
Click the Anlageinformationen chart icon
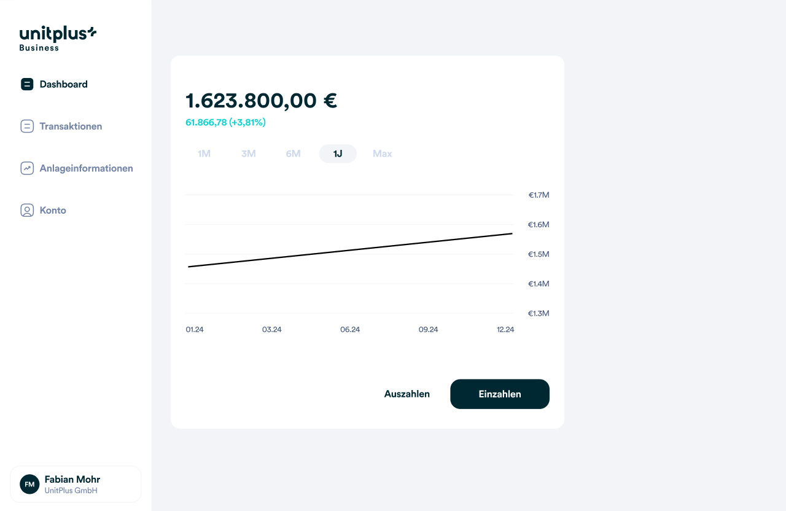coord(27,168)
